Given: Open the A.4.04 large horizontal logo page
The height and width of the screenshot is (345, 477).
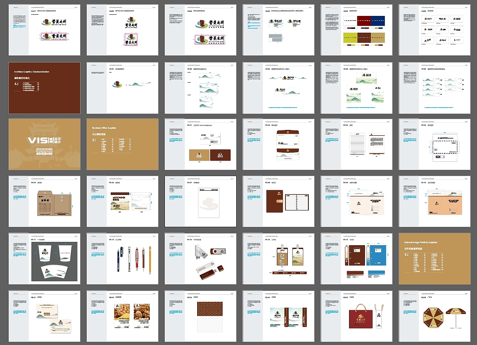Looking at the screenshot, I should click(x=201, y=30).
